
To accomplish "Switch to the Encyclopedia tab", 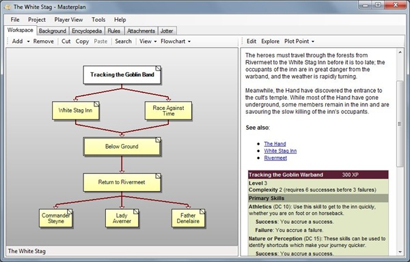I will pos(87,31).
